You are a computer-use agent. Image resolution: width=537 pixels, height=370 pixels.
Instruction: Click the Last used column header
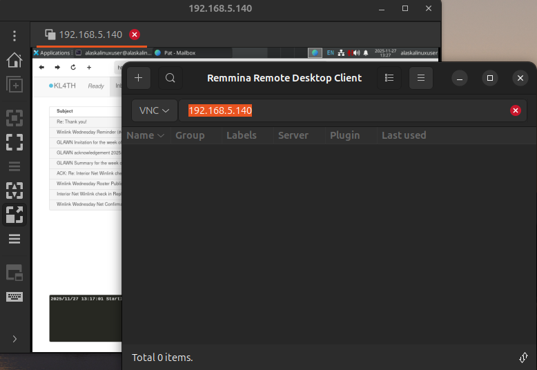[404, 135]
